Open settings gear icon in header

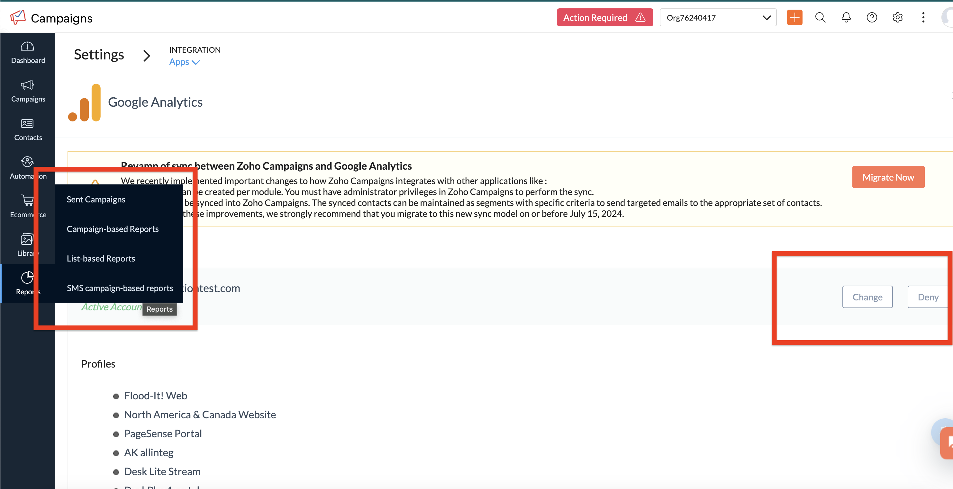(x=897, y=17)
